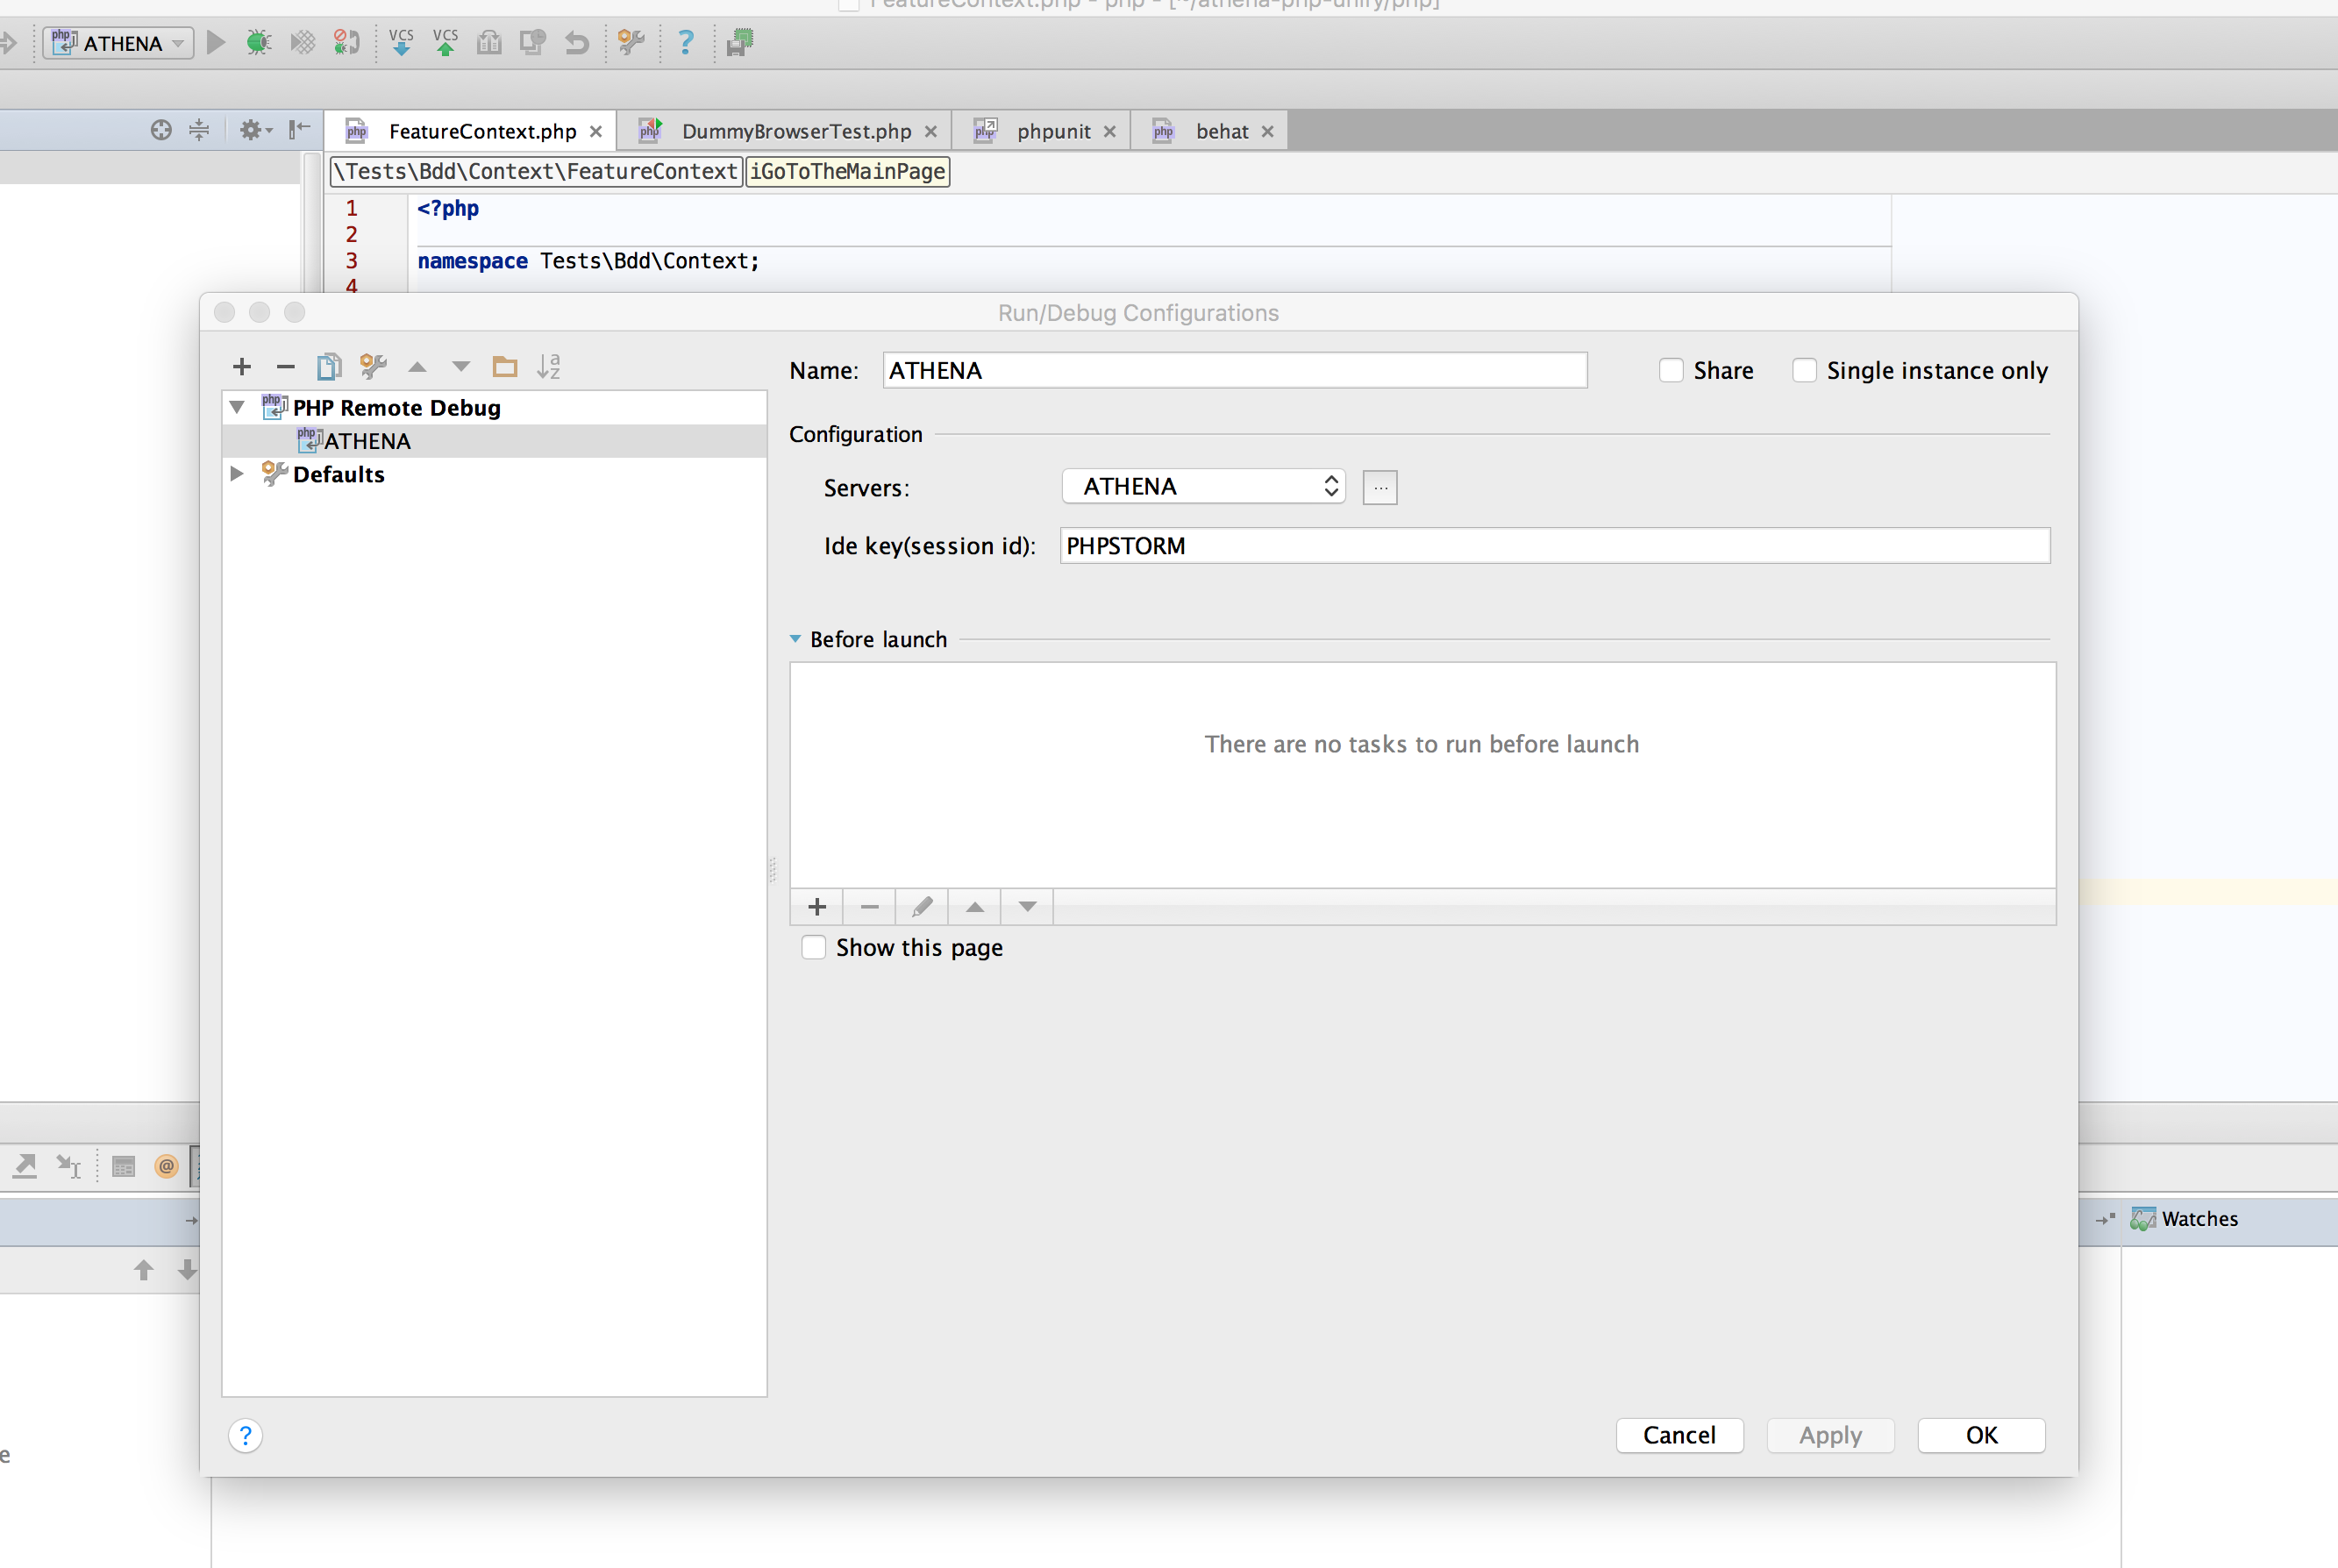
Task: Open project panel gear settings dropdown
Action: [x=255, y=130]
